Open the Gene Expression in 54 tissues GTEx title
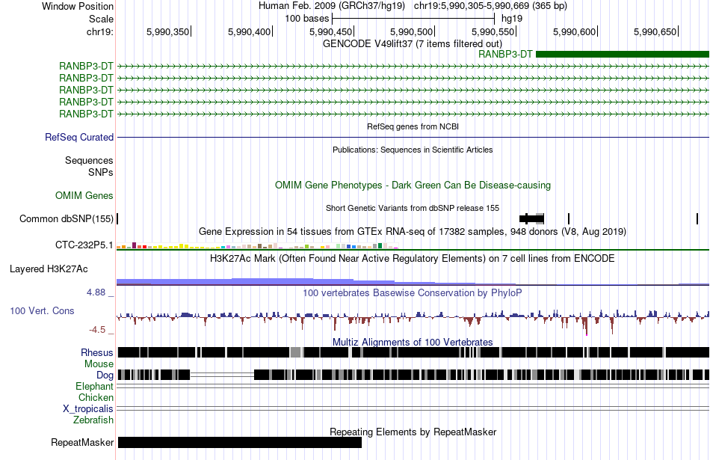This screenshot has width=710, height=460. [x=412, y=232]
